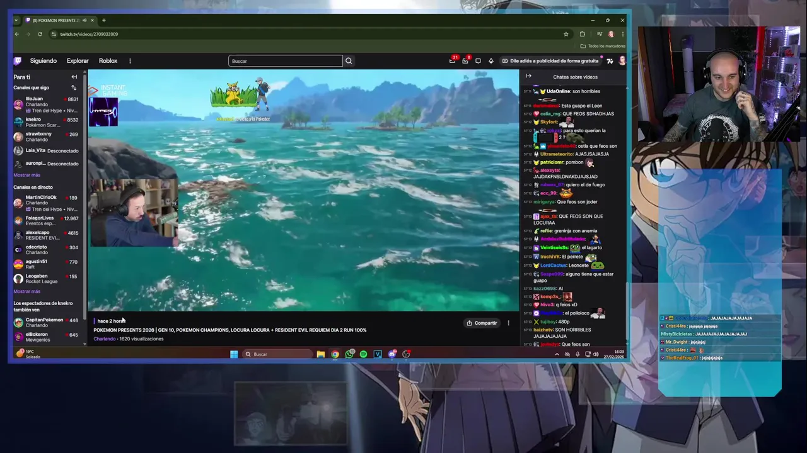The width and height of the screenshot is (807, 453).
Task: Show more followed channels via Mostrar más
Action: coord(27,175)
